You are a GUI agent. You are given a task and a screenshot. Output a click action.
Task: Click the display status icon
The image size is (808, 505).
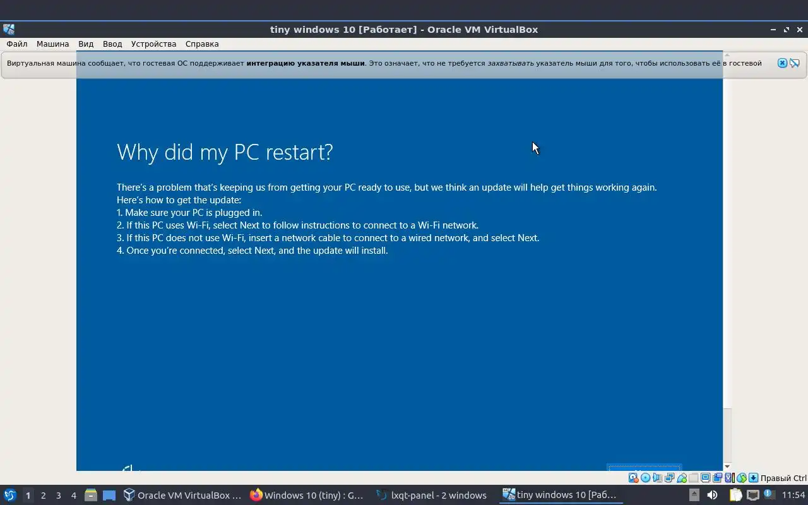pos(705,478)
